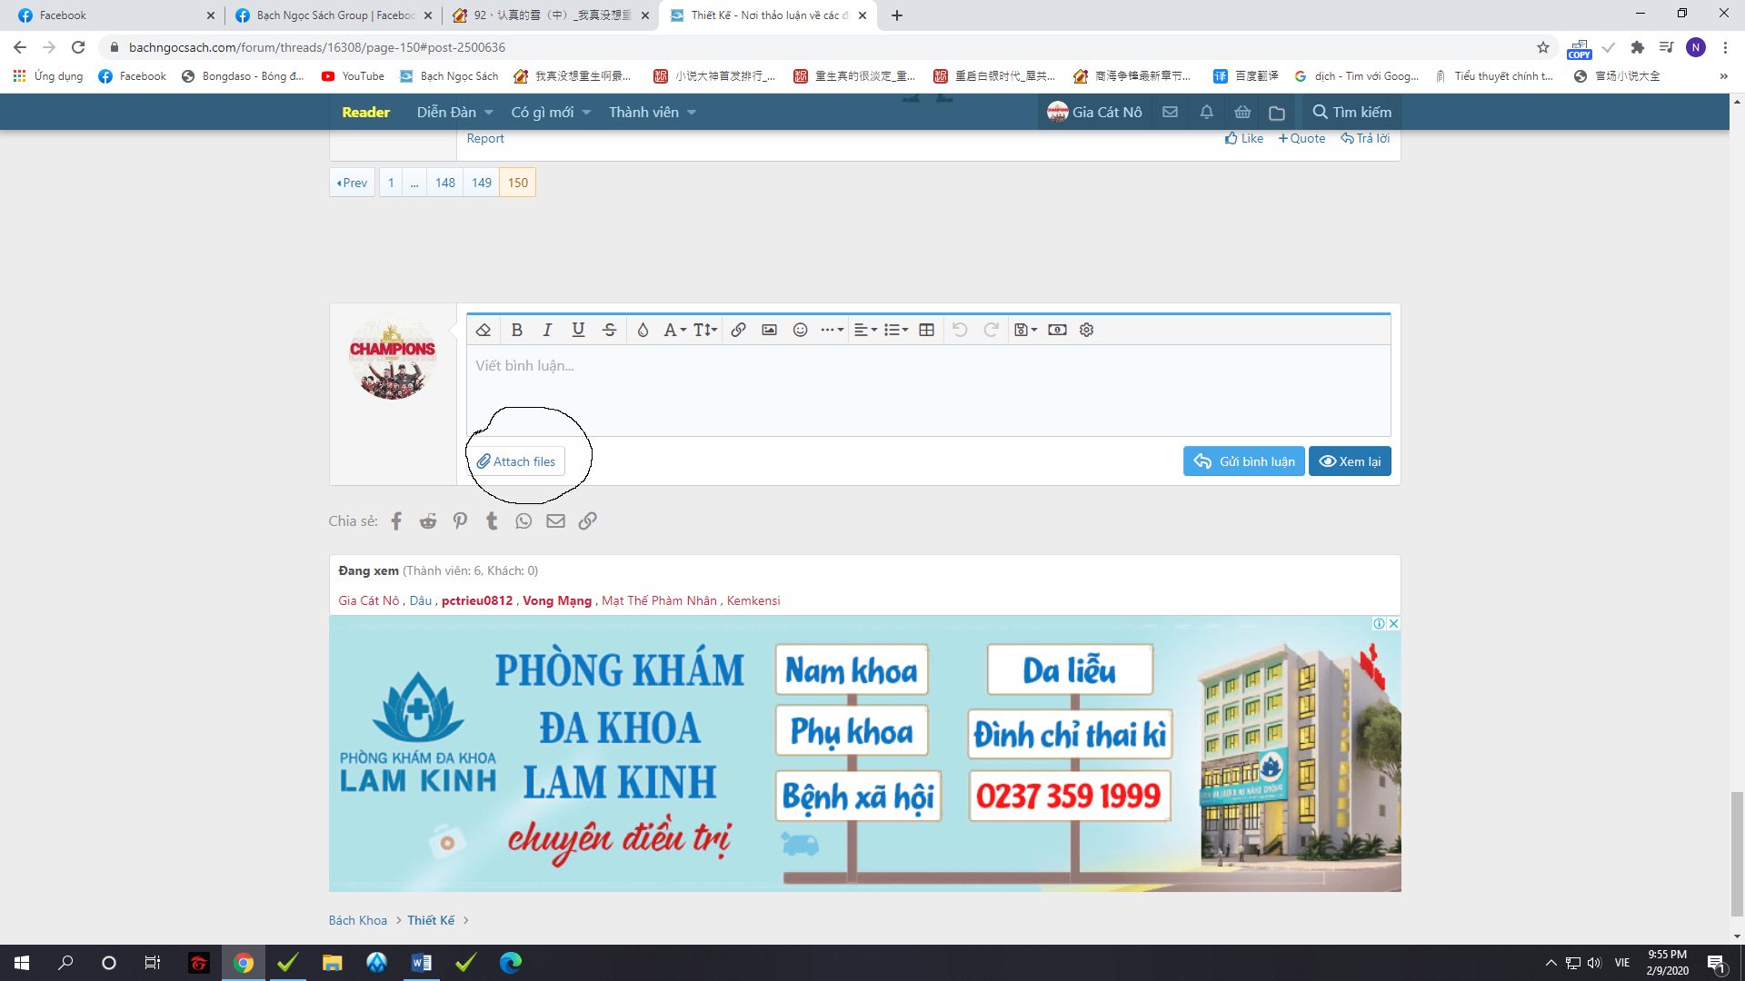Expand the text alignment dropdown
Image resolution: width=1745 pixels, height=981 pixels.
865,330
